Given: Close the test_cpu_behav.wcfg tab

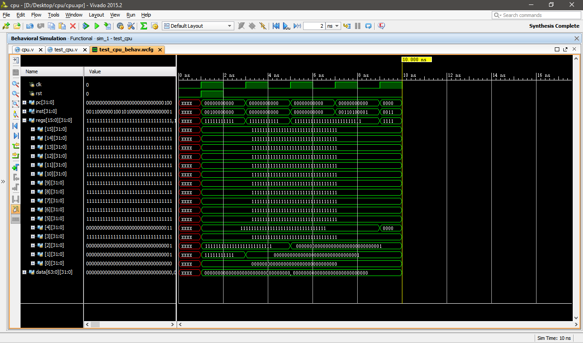Looking at the screenshot, I should point(160,50).
